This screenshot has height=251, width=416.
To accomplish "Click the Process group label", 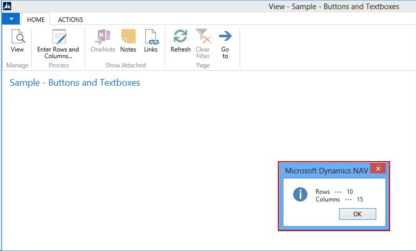I will [59, 65].
